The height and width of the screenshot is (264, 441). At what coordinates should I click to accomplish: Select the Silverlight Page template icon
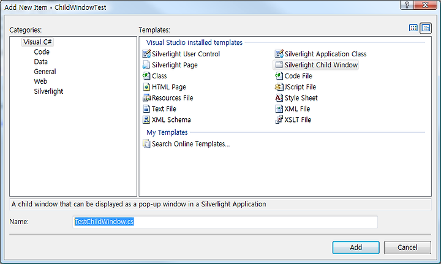(146, 65)
